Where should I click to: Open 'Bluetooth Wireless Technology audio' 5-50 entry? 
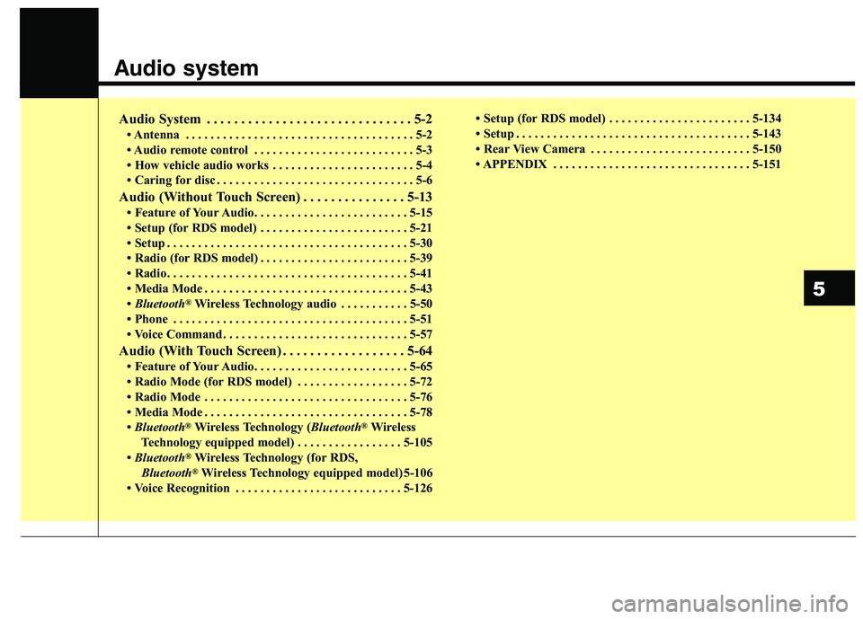[x=279, y=304]
